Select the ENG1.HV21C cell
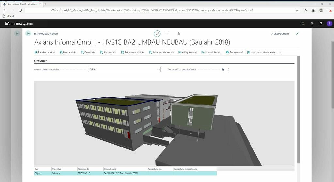Screen dimensions: 334x182 (91, 173)
